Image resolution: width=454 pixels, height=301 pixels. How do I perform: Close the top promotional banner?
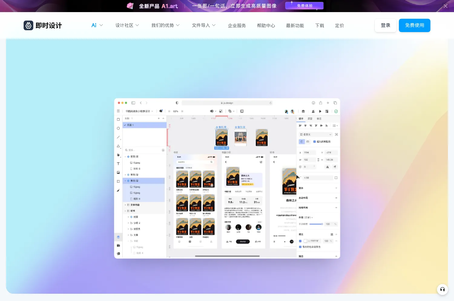(x=445, y=6)
